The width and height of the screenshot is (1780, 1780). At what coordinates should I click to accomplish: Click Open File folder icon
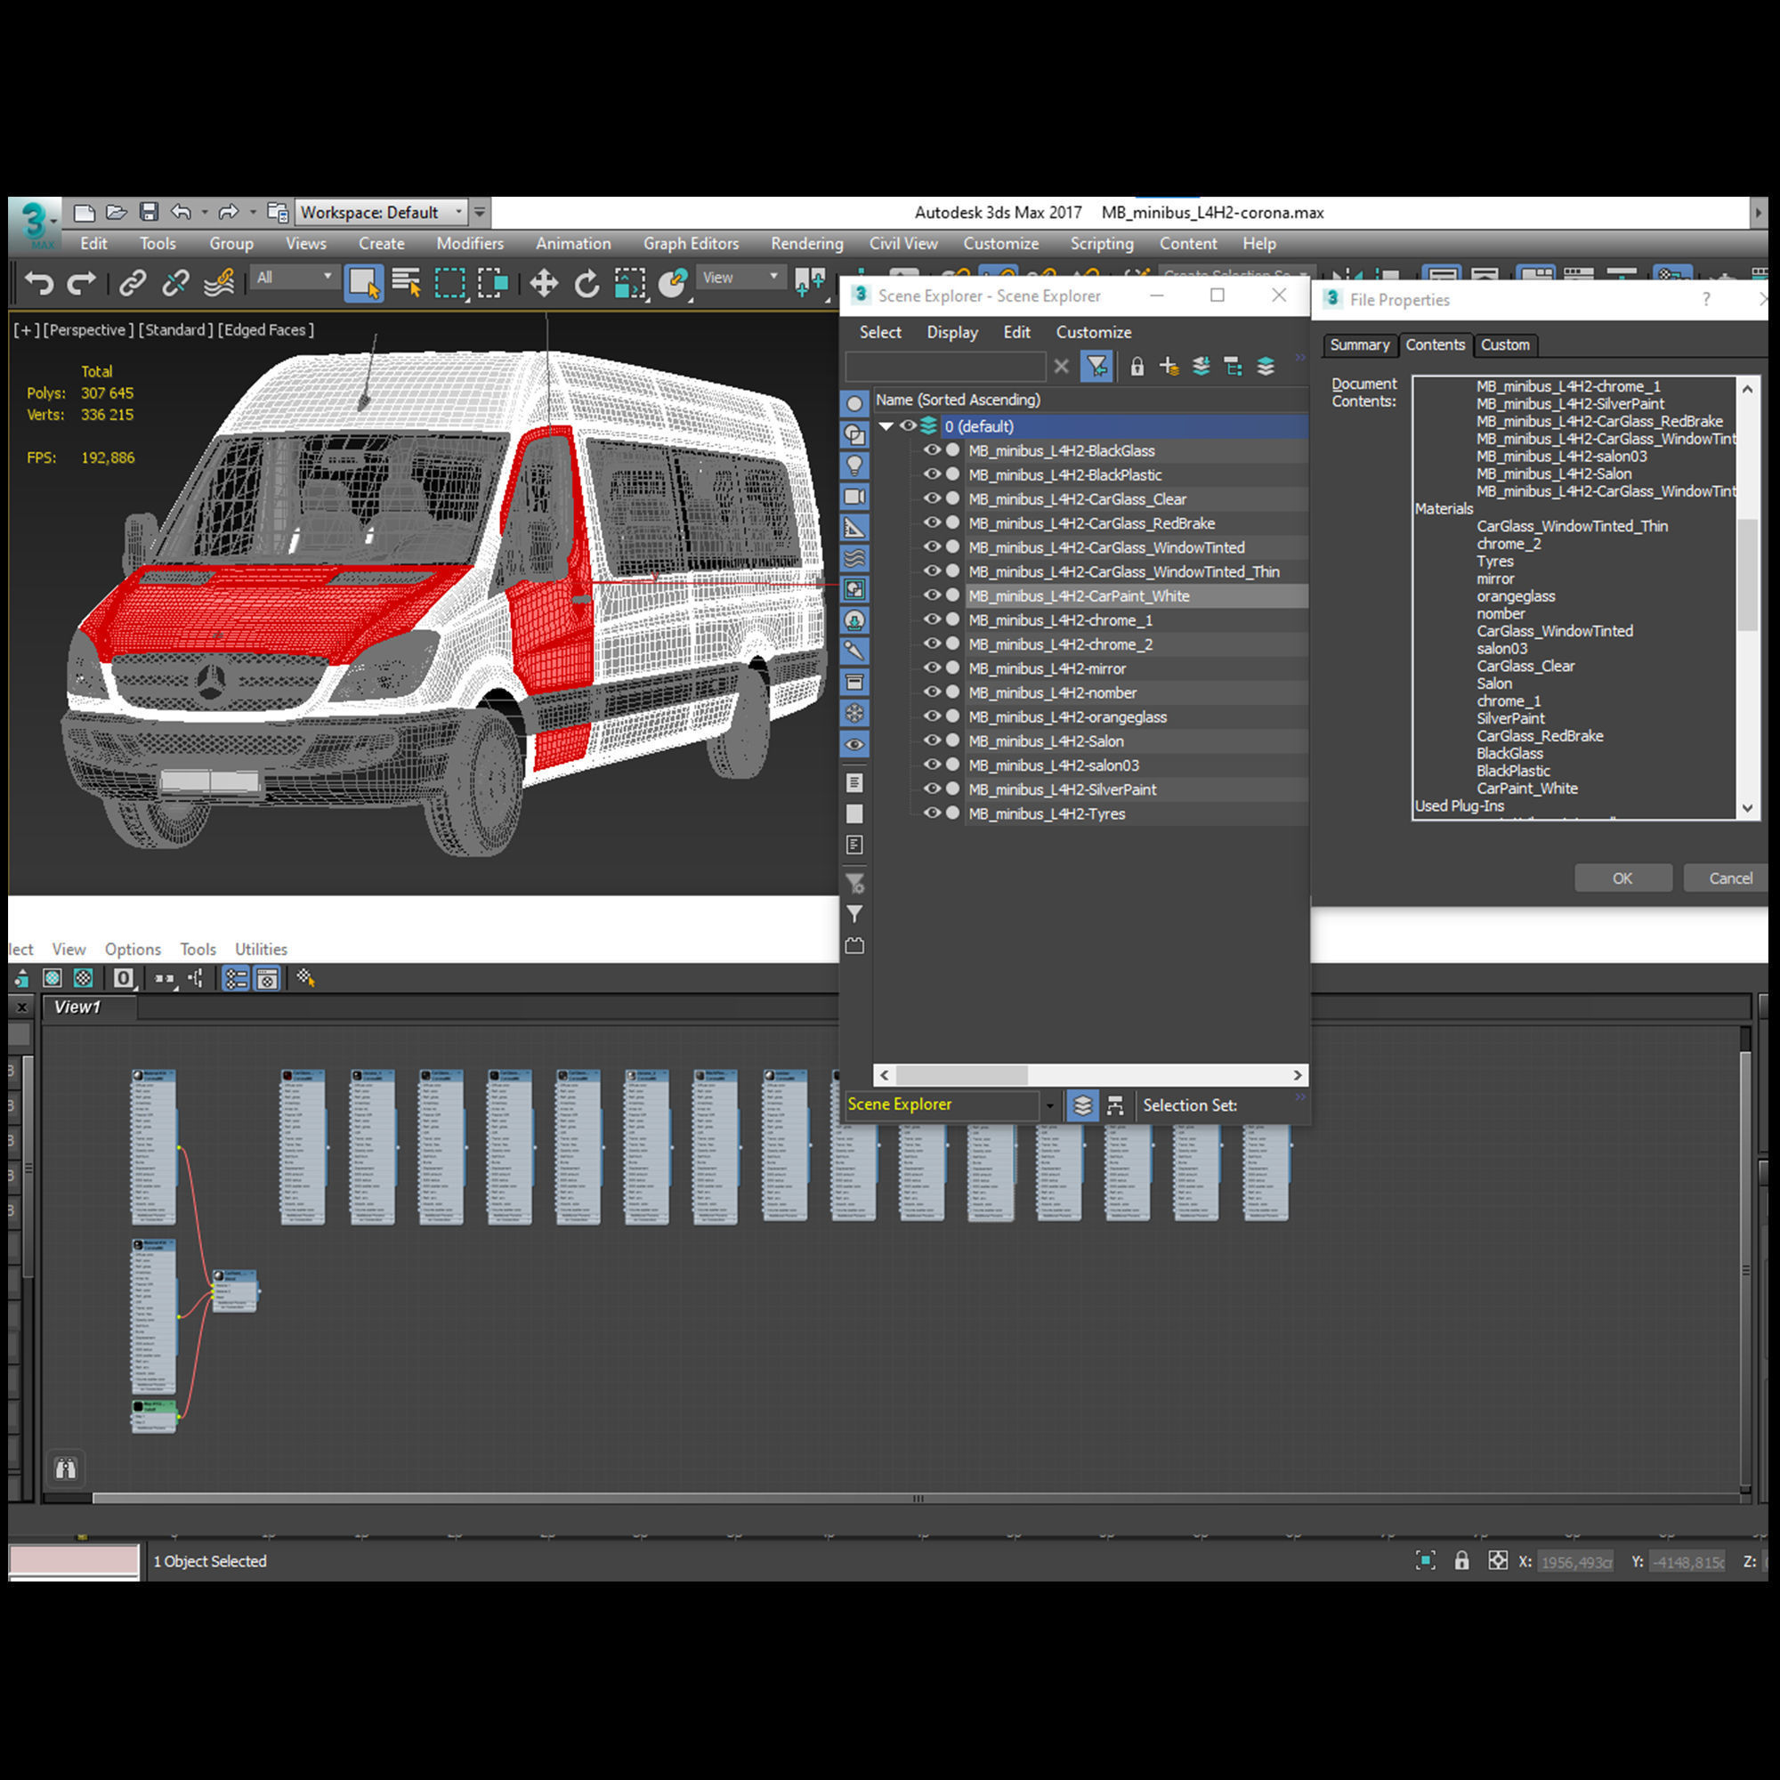[116, 213]
